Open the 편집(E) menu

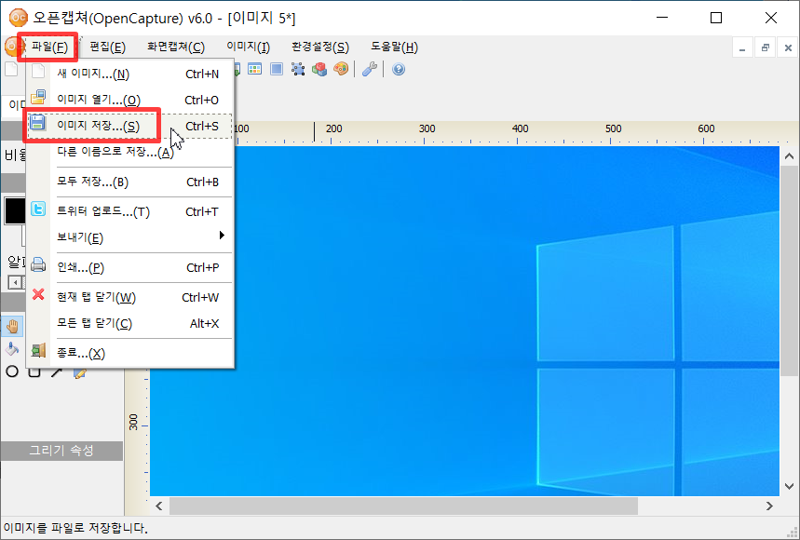click(107, 47)
